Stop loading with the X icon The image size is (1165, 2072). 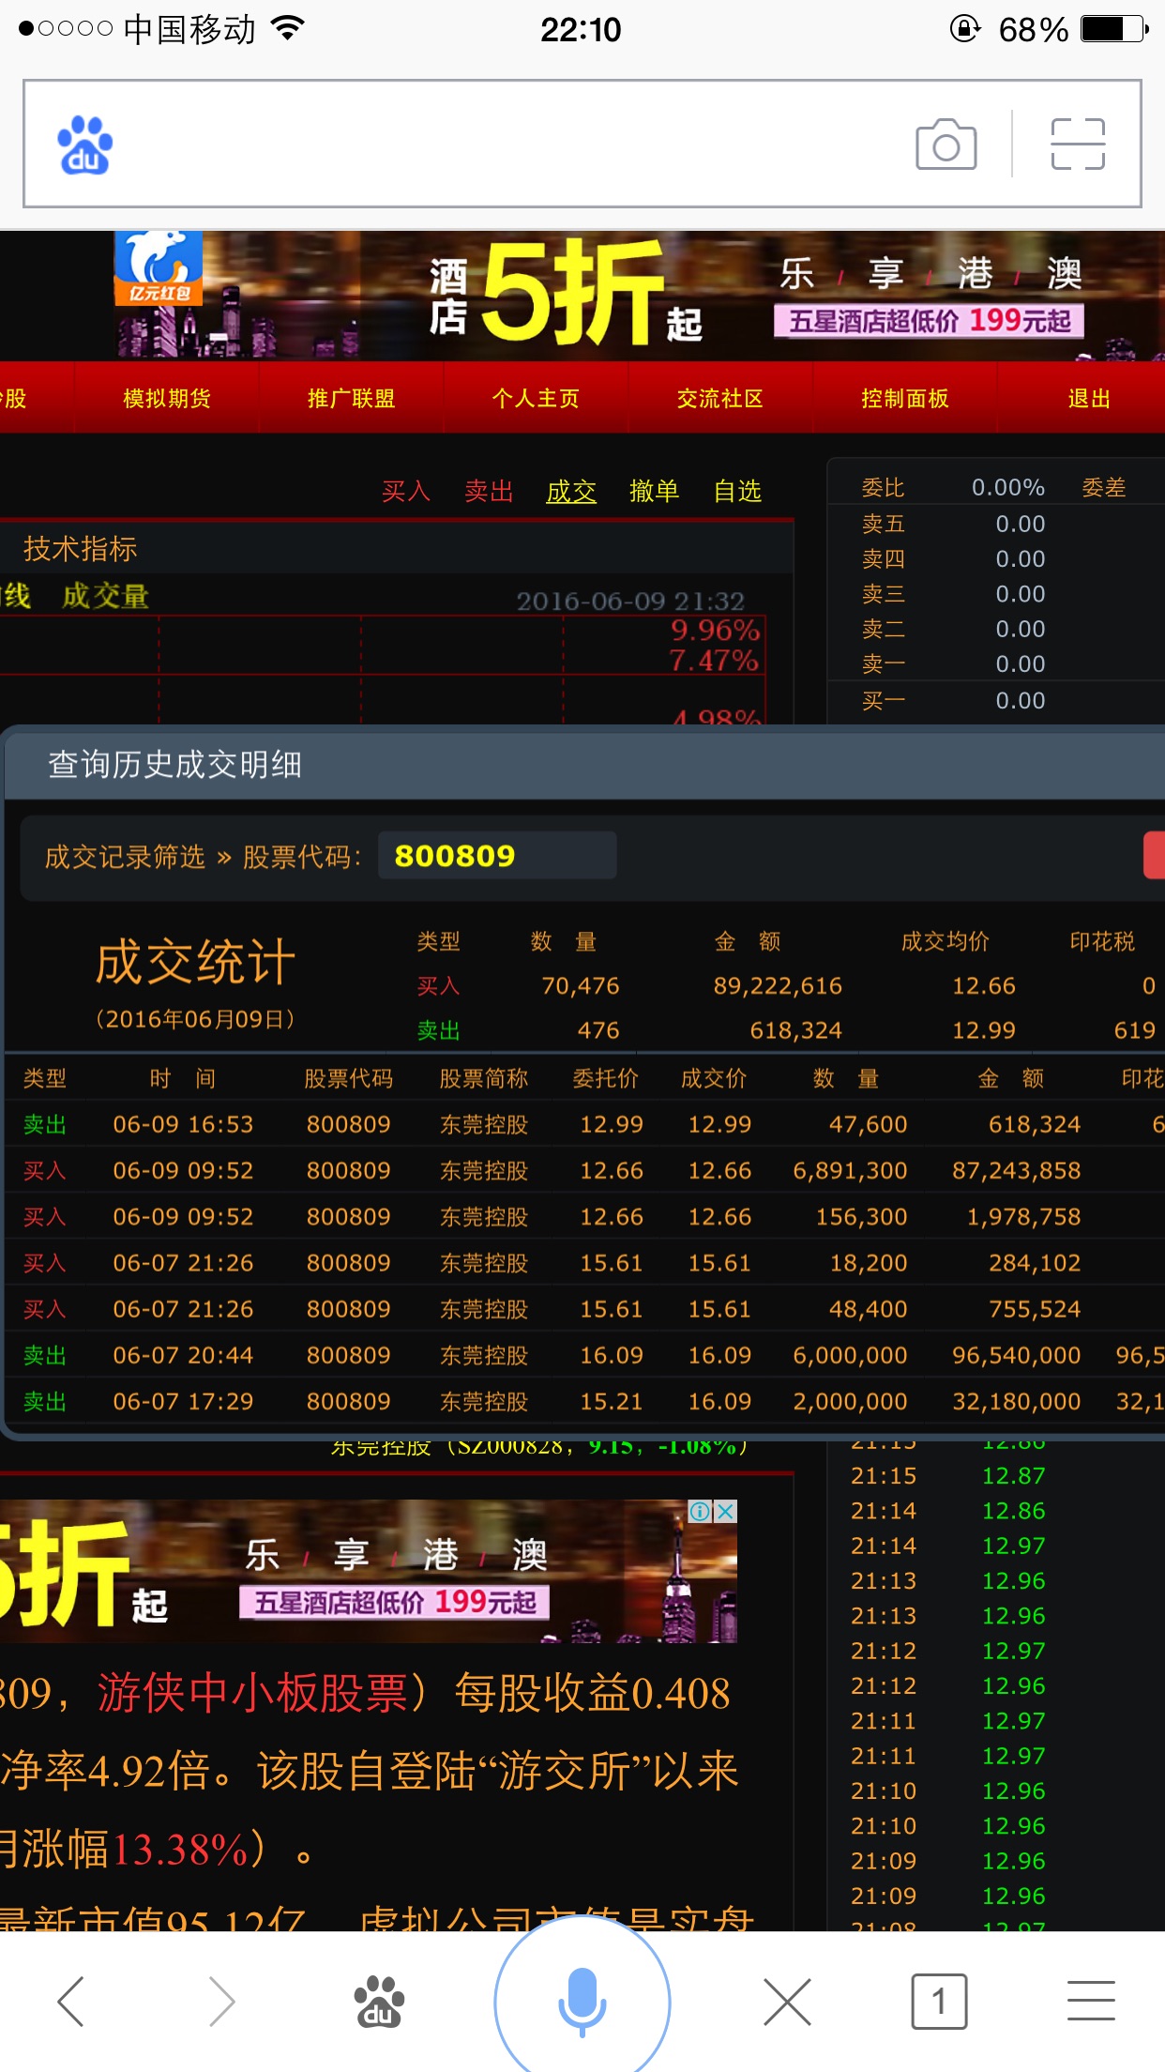tap(787, 2002)
